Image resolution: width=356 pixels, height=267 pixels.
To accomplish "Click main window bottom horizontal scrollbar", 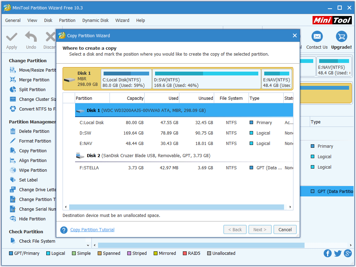I will 201,245.
